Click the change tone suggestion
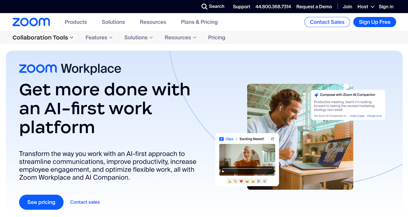The image size is (408, 217). (x=374, y=116)
